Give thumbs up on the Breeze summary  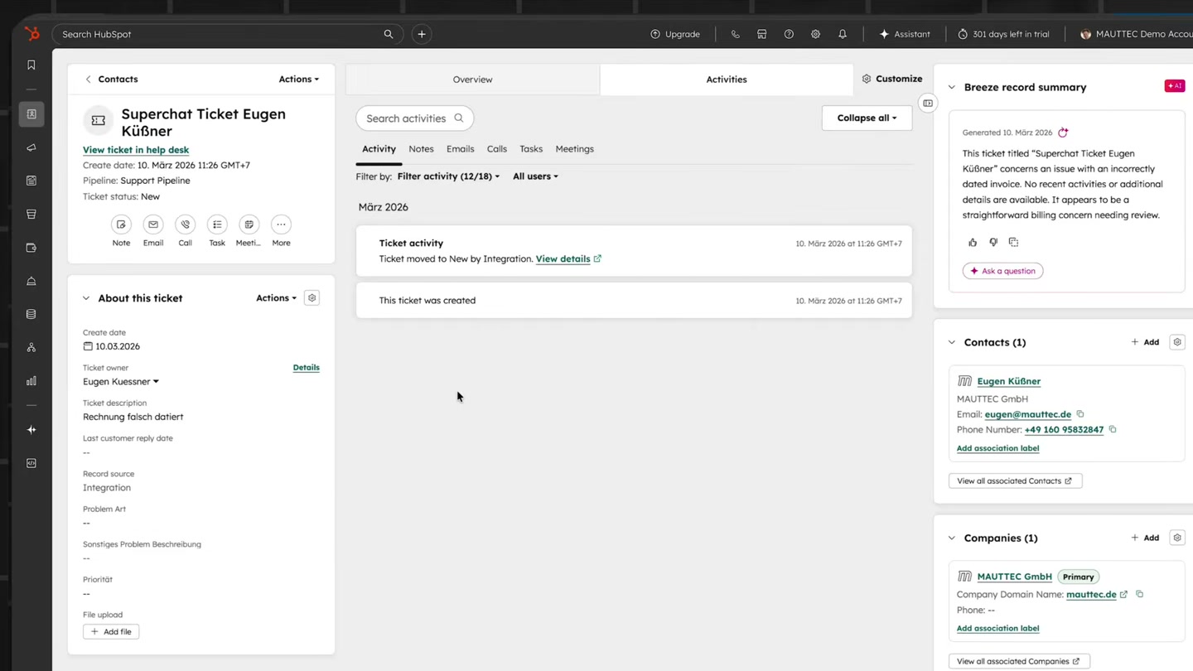point(973,242)
